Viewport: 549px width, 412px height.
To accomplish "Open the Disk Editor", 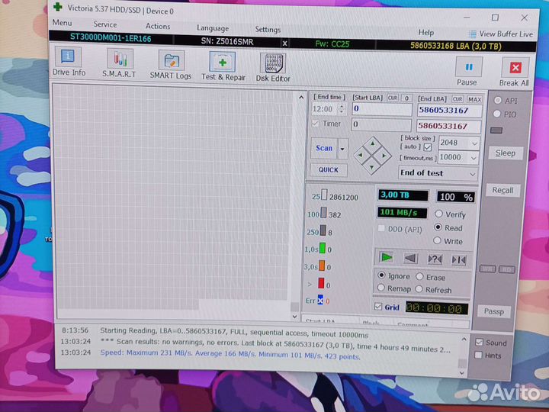I will point(273,66).
